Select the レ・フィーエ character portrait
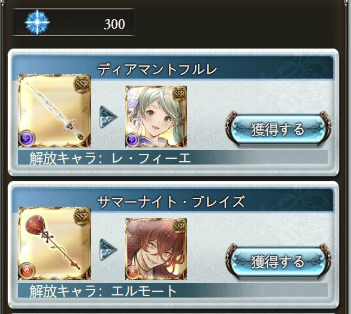The width and height of the screenshot is (351, 314). click(x=156, y=116)
